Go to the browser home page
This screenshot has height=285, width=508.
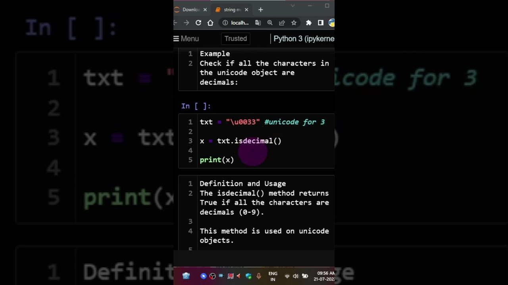pyautogui.click(x=210, y=23)
